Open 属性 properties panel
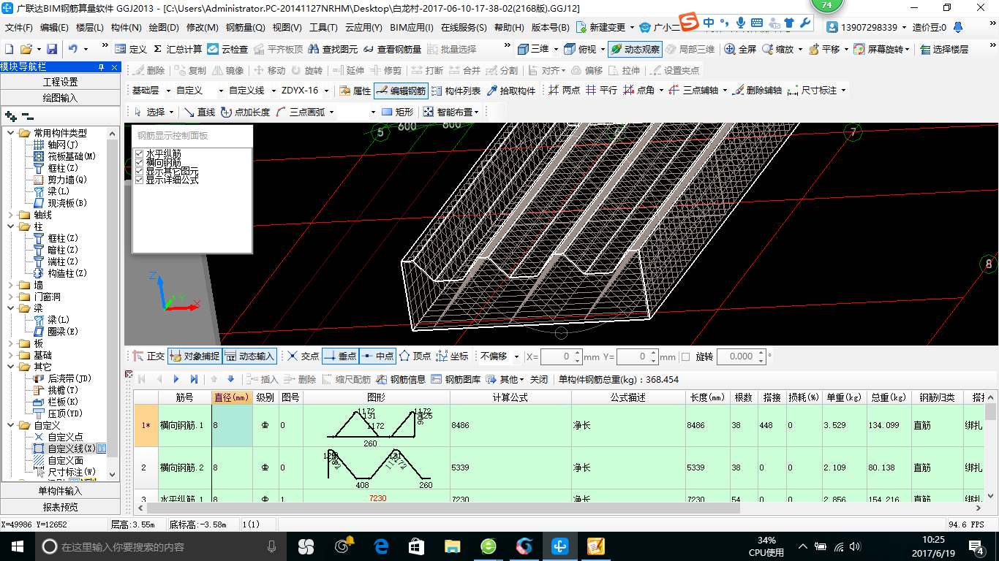 pos(355,91)
